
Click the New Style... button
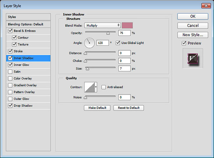coord(193,35)
